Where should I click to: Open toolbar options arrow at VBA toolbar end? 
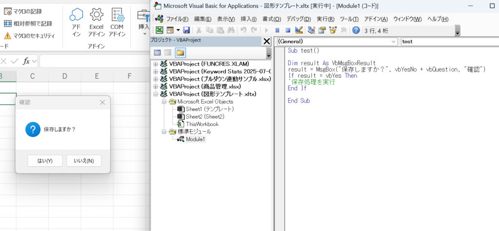pyautogui.click(x=458, y=31)
